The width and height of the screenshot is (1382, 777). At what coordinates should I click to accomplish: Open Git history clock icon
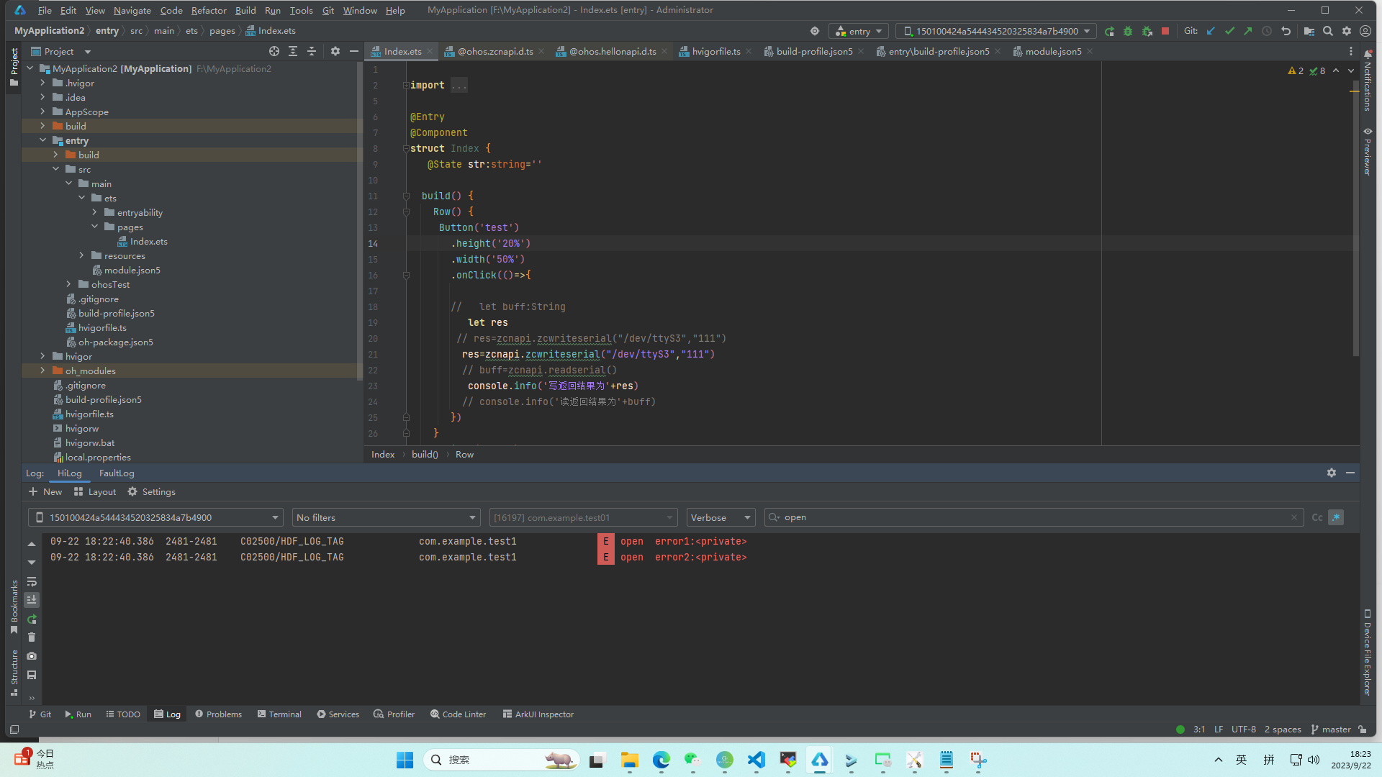point(1267,31)
